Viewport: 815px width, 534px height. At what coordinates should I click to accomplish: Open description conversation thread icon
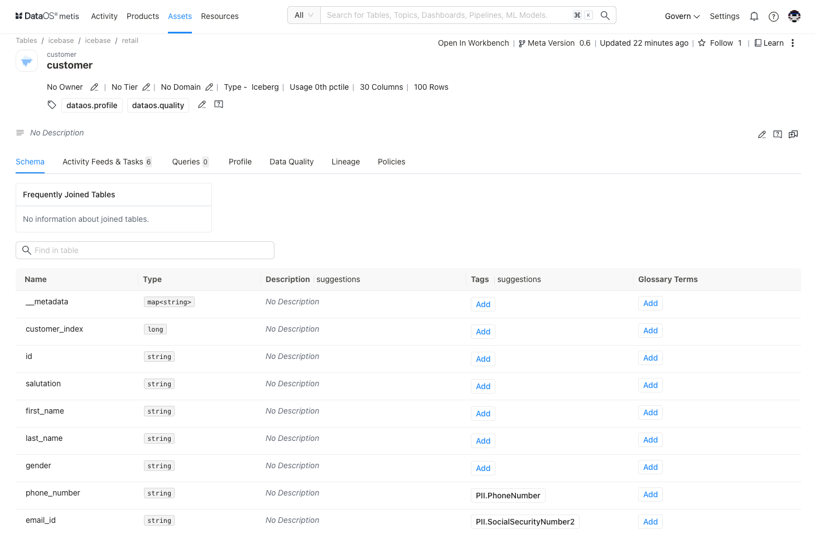(x=793, y=134)
